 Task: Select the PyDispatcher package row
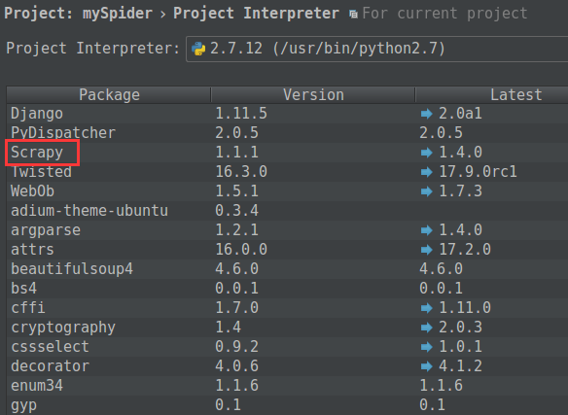[287, 133]
